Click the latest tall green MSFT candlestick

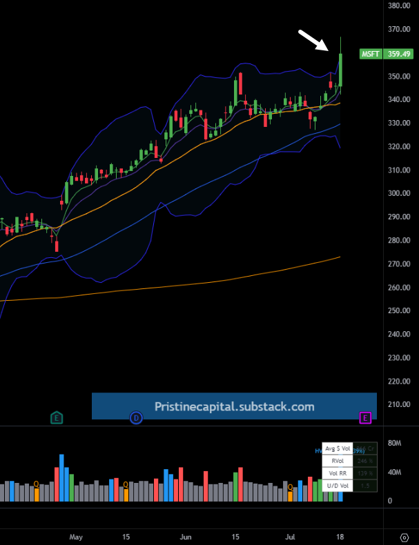pos(340,70)
